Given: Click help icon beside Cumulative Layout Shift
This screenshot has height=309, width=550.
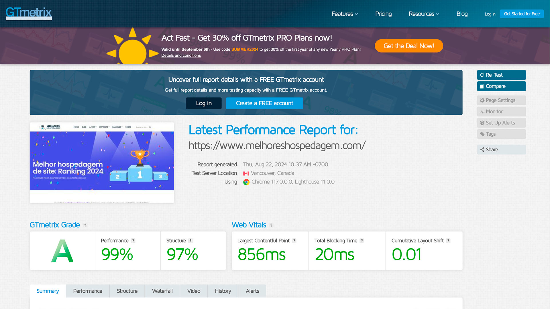Looking at the screenshot, I should [x=448, y=241].
